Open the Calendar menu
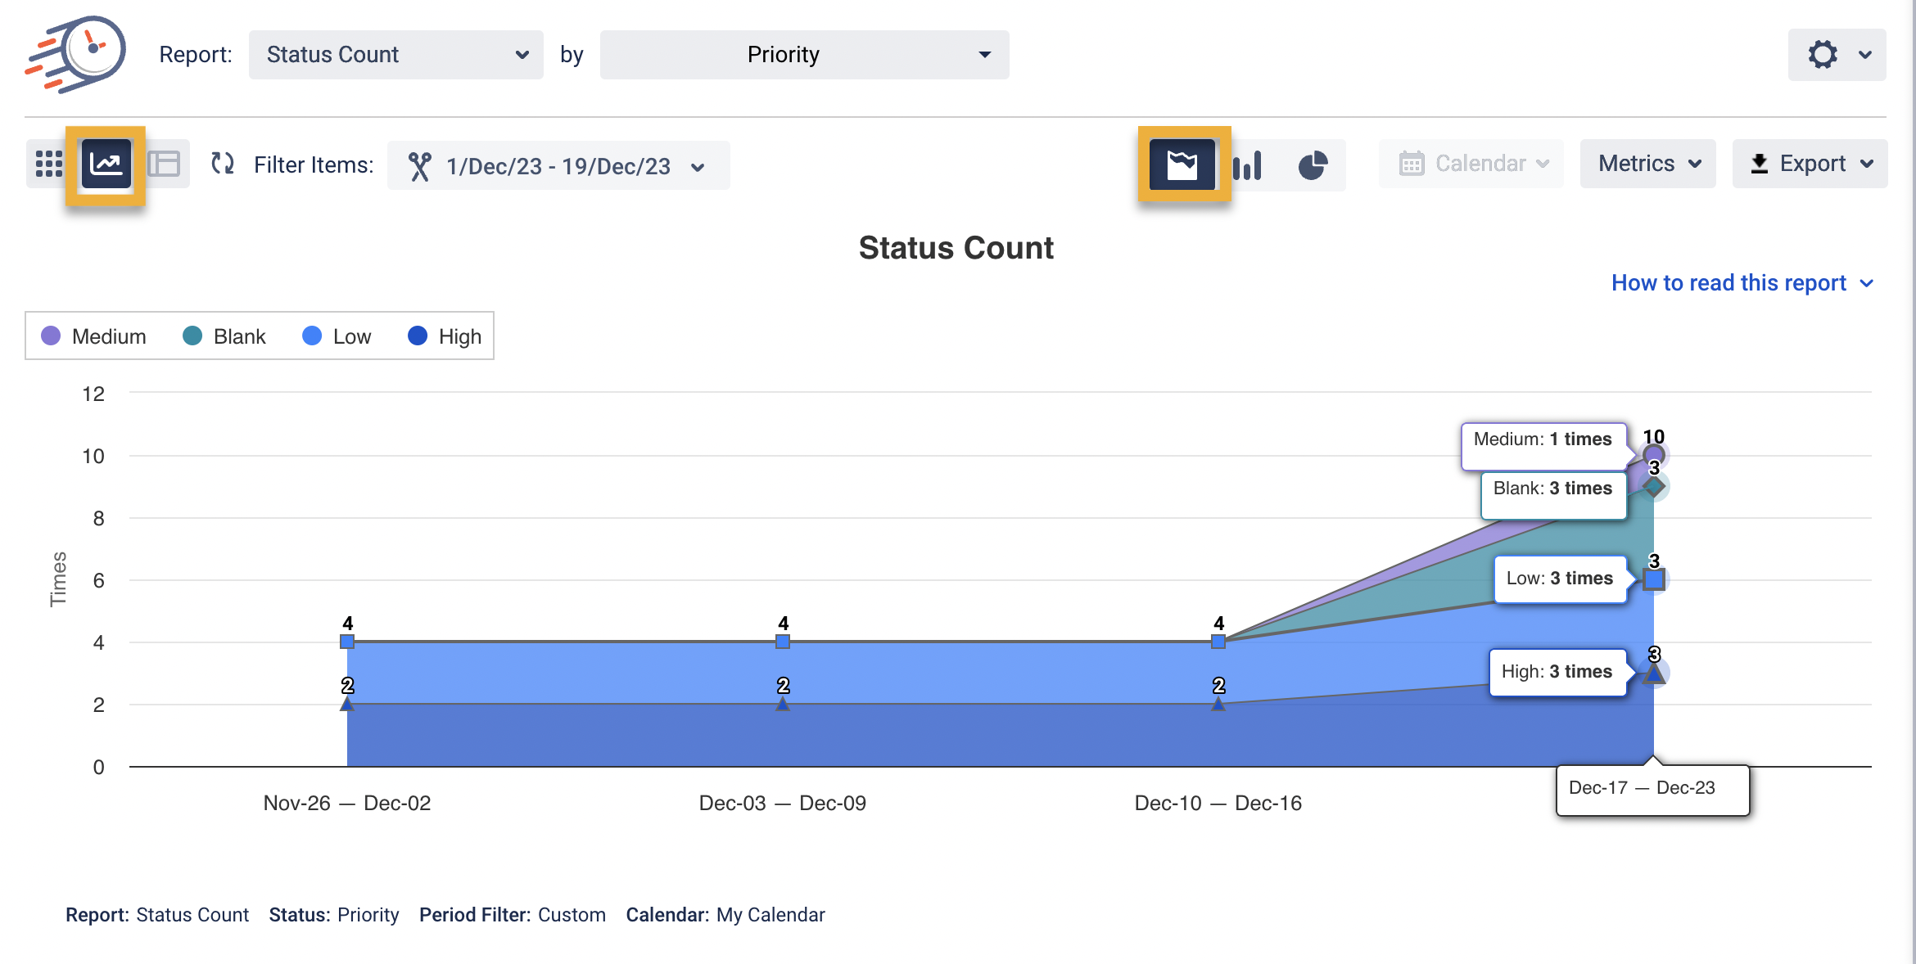 pyautogui.click(x=1471, y=164)
